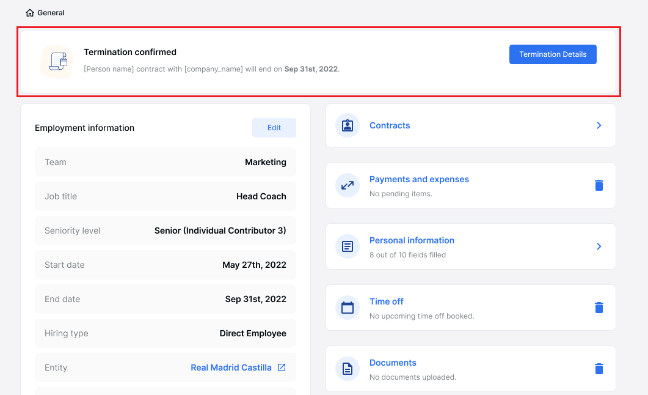Click the Time off calendar icon

347,308
